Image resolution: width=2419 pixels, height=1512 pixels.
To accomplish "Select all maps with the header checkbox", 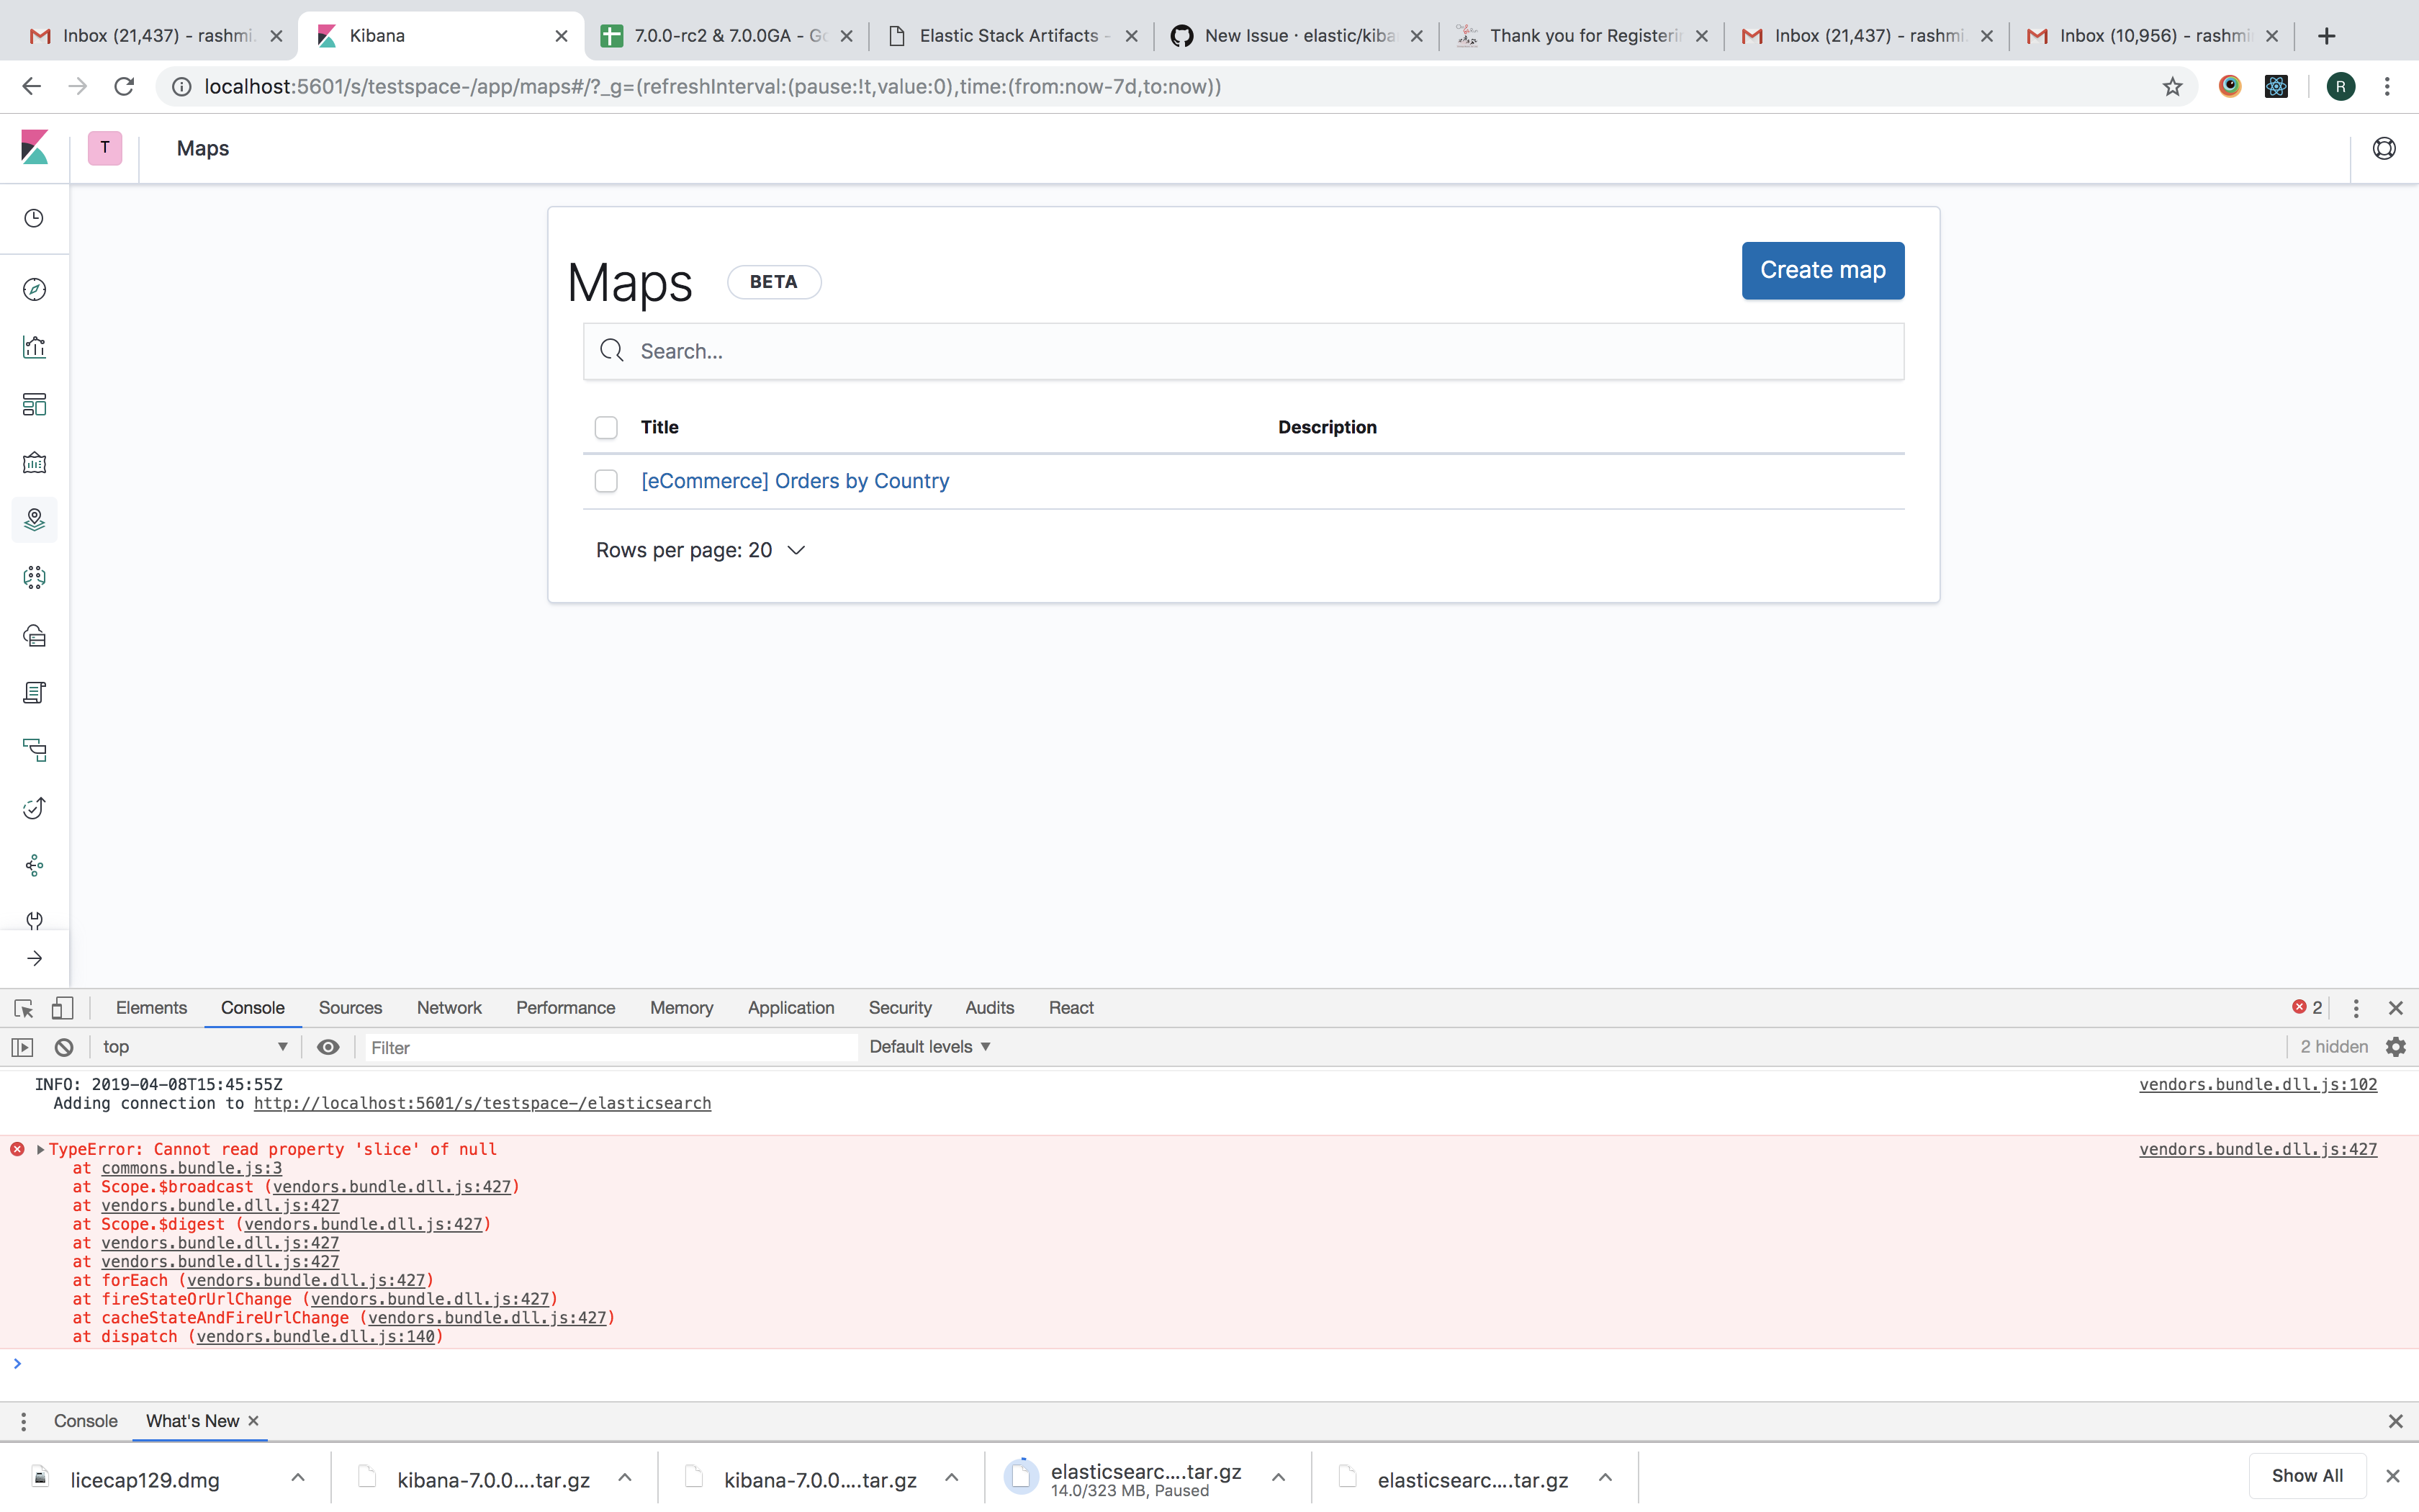I will [605, 427].
